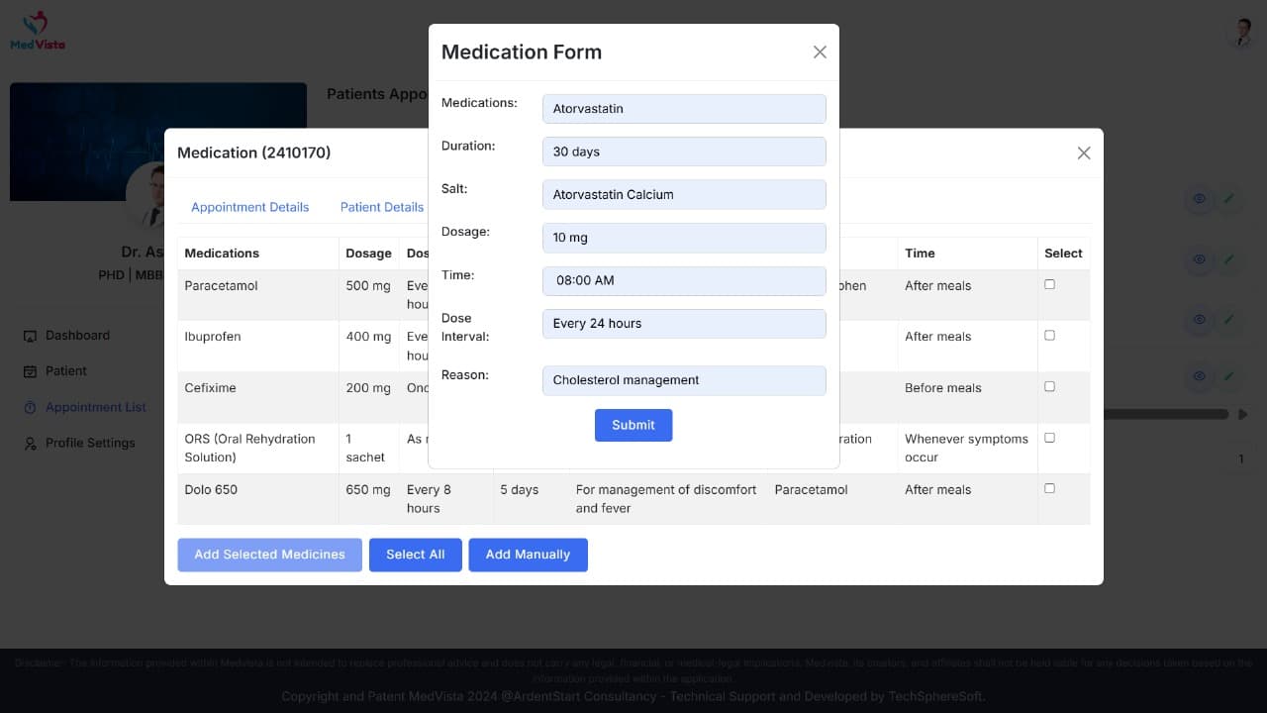Viewport: 1267px width, 713px height.
Task: Close the Medication (2410170) dialog
Action: [1084, 153]
